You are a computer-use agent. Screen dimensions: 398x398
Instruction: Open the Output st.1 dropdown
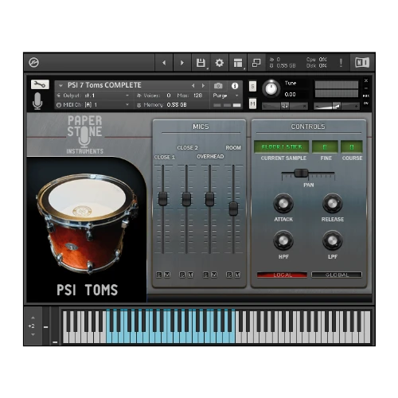pyautogui.click(x=93, y=96)
